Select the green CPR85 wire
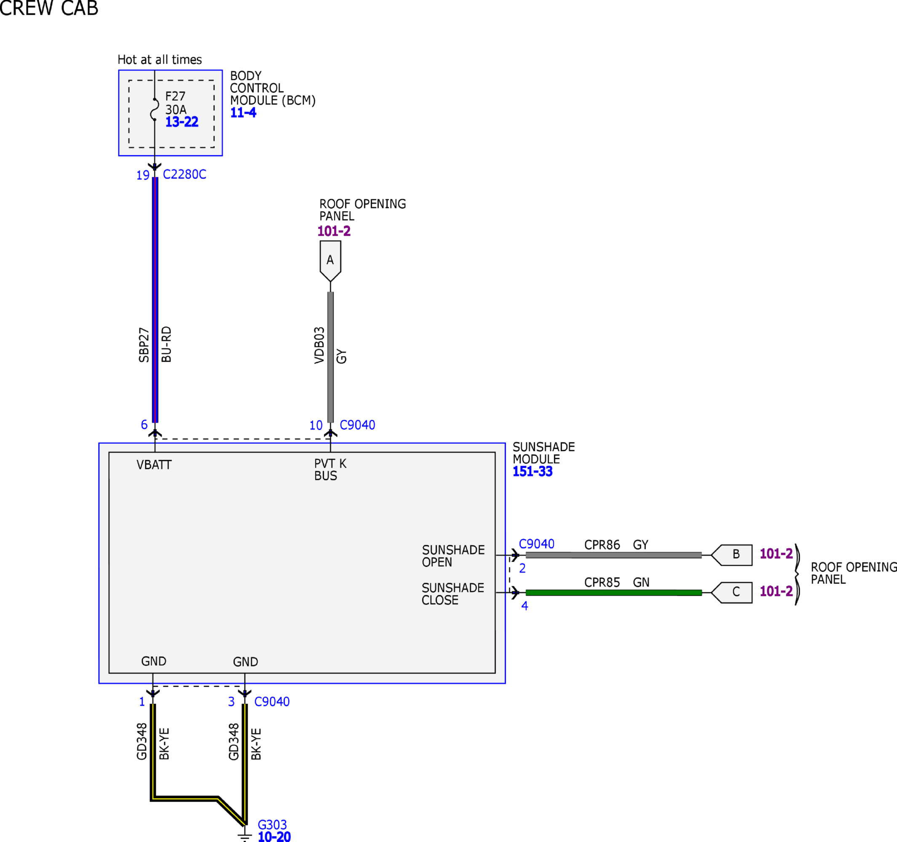Viewport: 897px width, 842px height. (614, 593)
